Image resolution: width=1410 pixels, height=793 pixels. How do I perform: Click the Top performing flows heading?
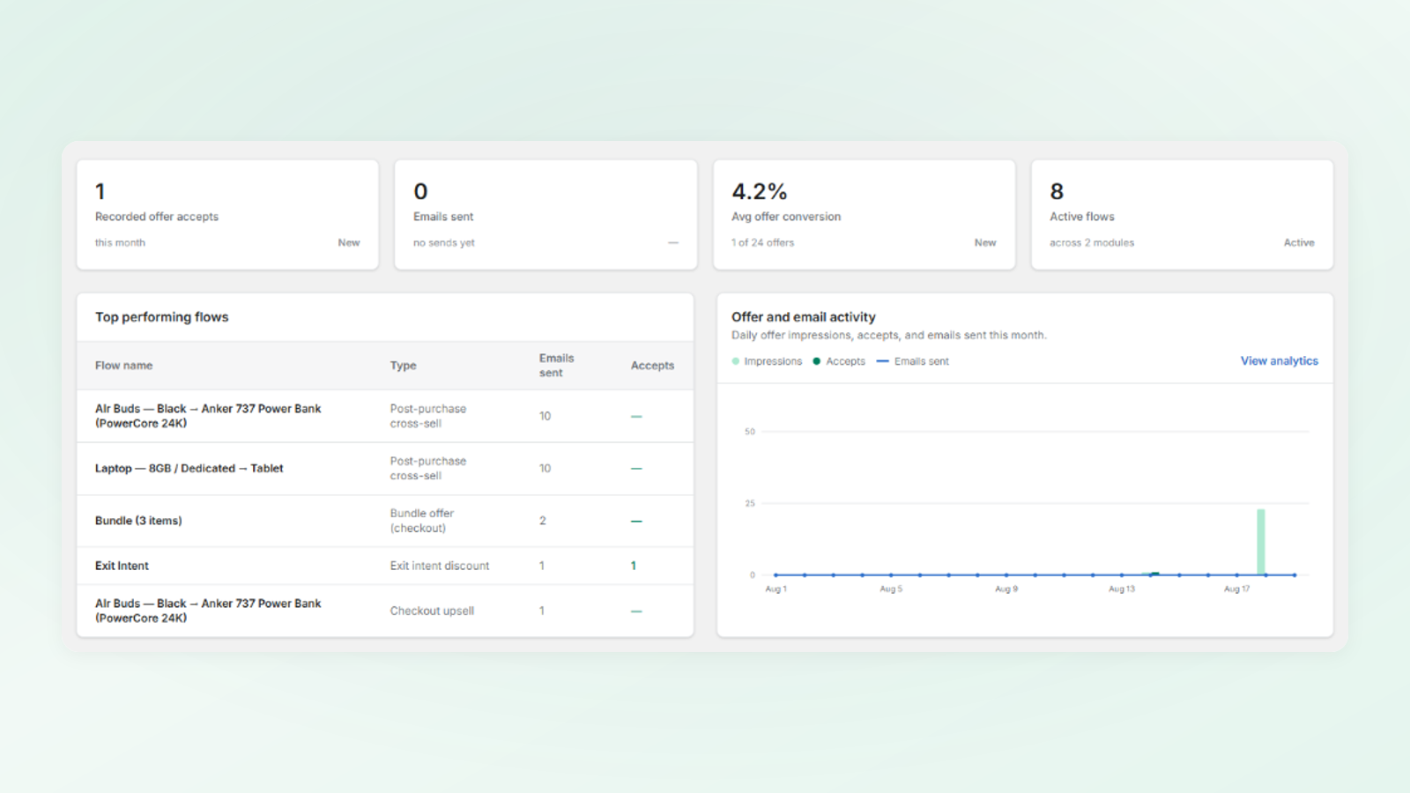coord(162,317)
